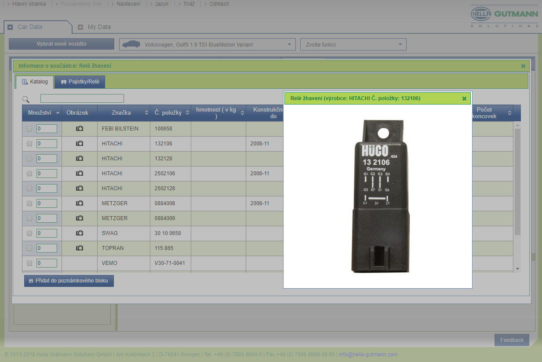The height and width of the screenshot is (362, 542).
Task: Click the V30-71-0041 part number cell
Action: [170, 263]
